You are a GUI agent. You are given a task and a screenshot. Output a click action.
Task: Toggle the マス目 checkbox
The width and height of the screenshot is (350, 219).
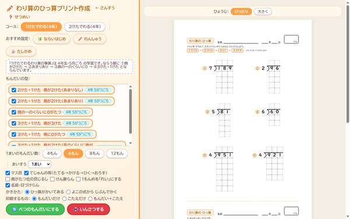point(8,173)
